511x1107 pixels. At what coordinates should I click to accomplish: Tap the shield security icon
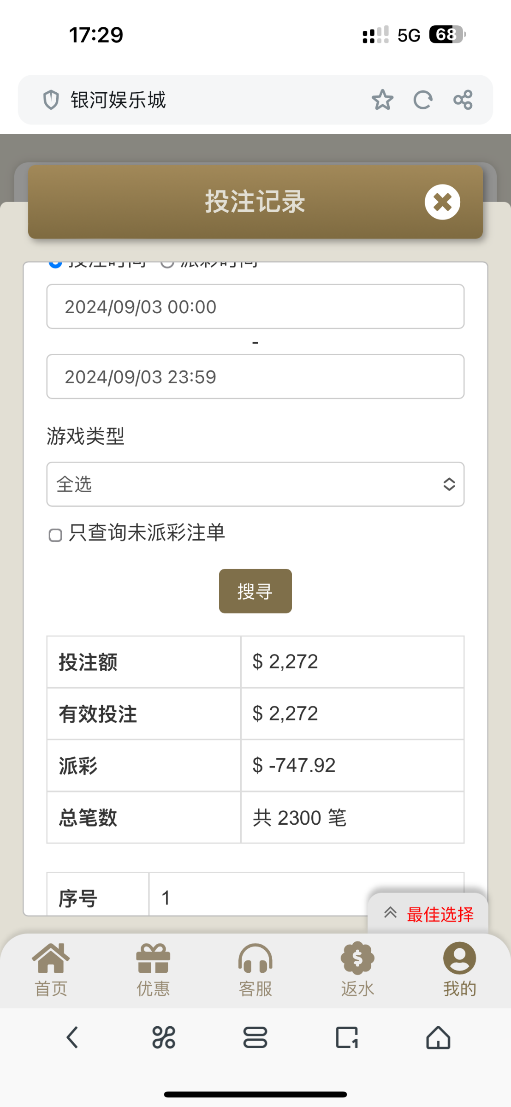(x=51, y=100)
